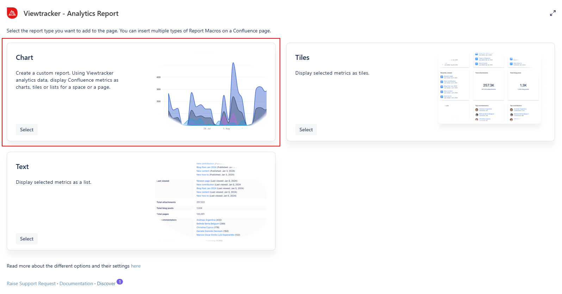The image size is (562, 294).
Task: Click the Text list preview image
Action: [211, 201]
